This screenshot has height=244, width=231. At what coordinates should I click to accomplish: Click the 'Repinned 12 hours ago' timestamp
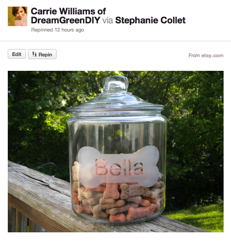[x=58, y=30]
